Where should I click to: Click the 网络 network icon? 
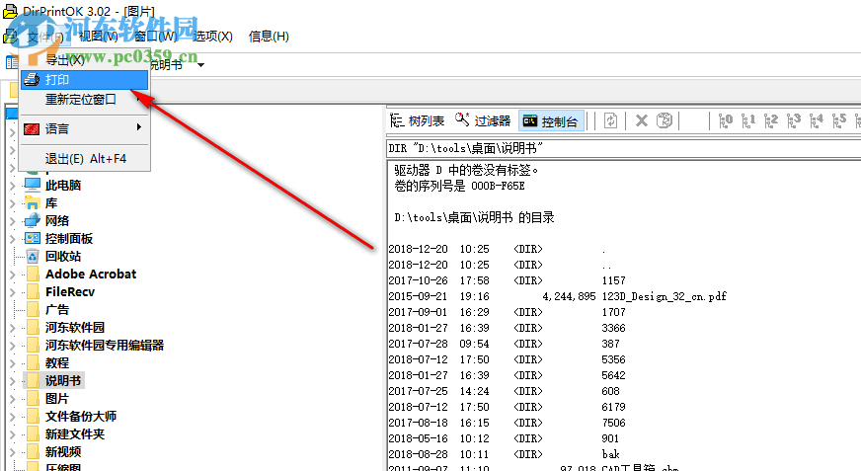[x=33, y=220]
